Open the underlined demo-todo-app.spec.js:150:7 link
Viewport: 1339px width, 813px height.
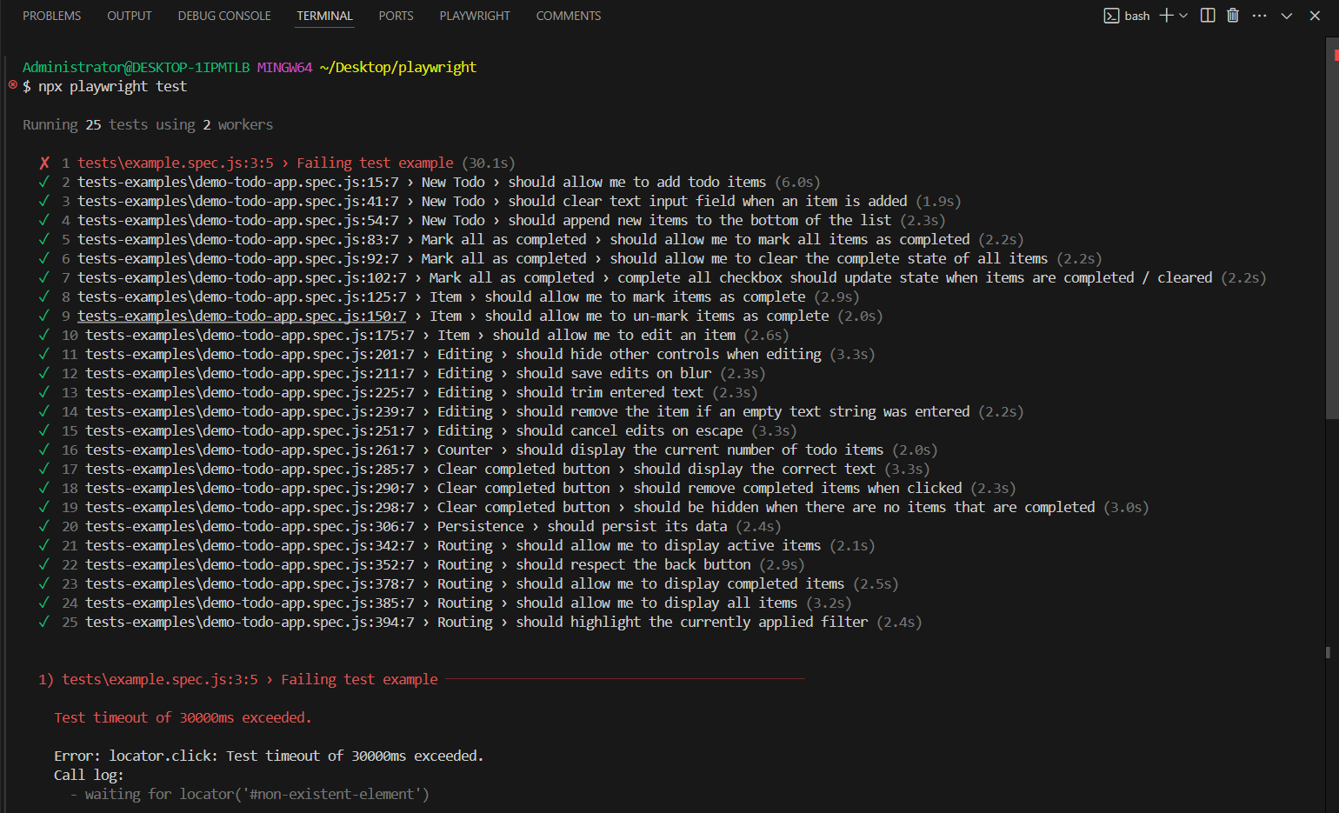coord(242,316)
